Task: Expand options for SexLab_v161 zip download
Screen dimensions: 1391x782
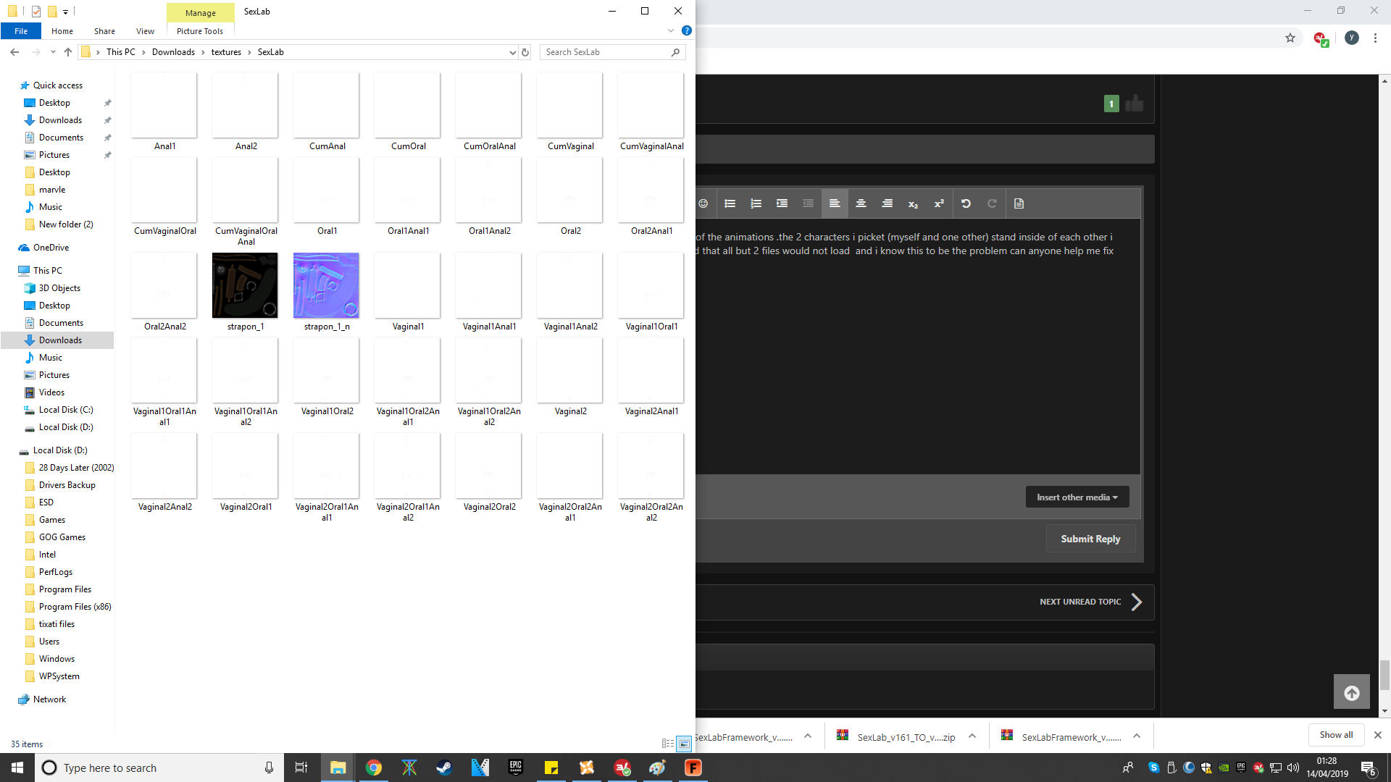Action: (972, 736)
